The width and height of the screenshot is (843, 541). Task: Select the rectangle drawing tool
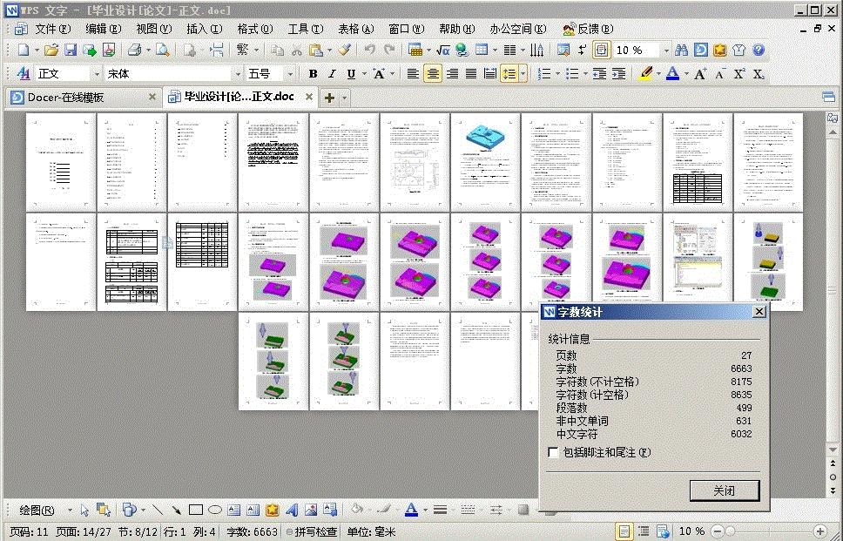[x=196, y=510]
